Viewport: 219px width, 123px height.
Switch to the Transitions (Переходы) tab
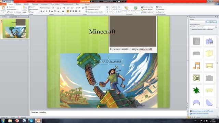pyautogui.click(x=35, y=4)
